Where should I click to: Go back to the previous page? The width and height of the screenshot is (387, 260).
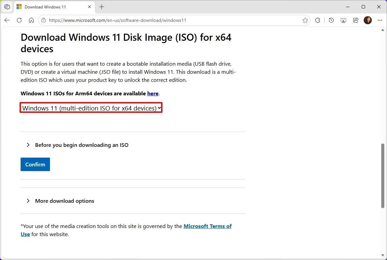7,20
